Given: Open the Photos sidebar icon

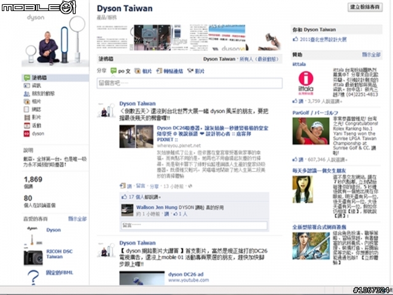Looking at the screenshot, I should tap(26, 101).
